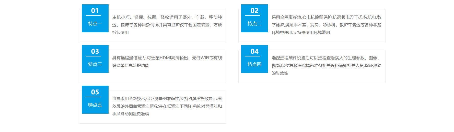
Task: Select the text starting 主机小巧、轻便、抗振
Action: point(167,25)
